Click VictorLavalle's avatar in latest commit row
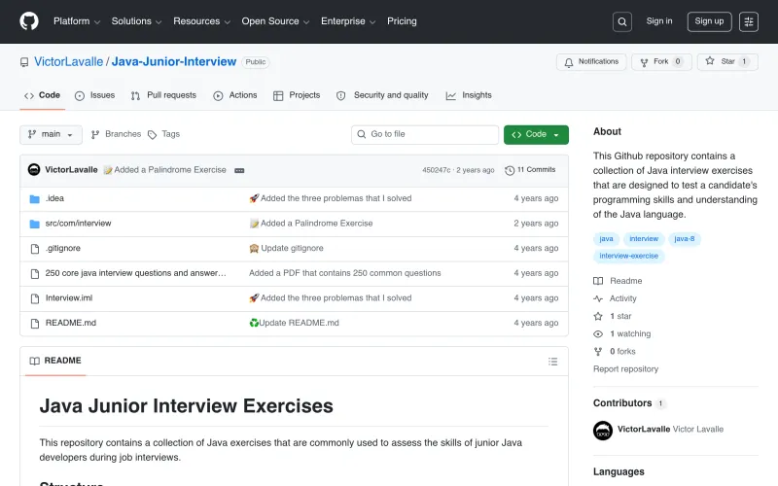Screen dimensions: 778x486 34,169
